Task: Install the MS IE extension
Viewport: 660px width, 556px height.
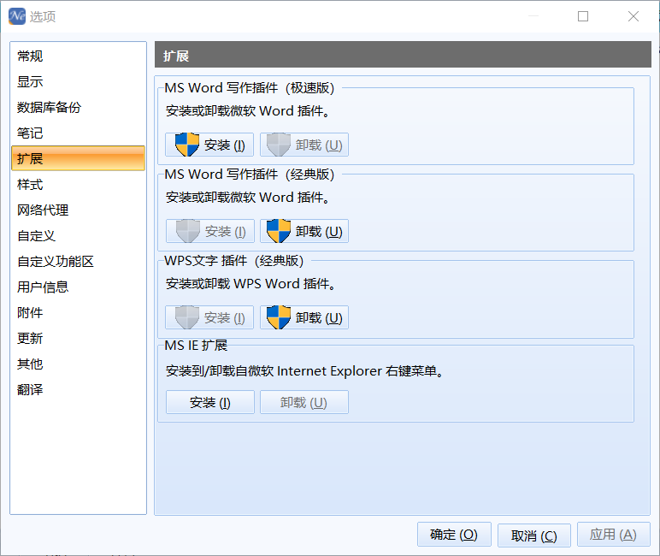Action: pyautogui.click(x=210, y=402)
